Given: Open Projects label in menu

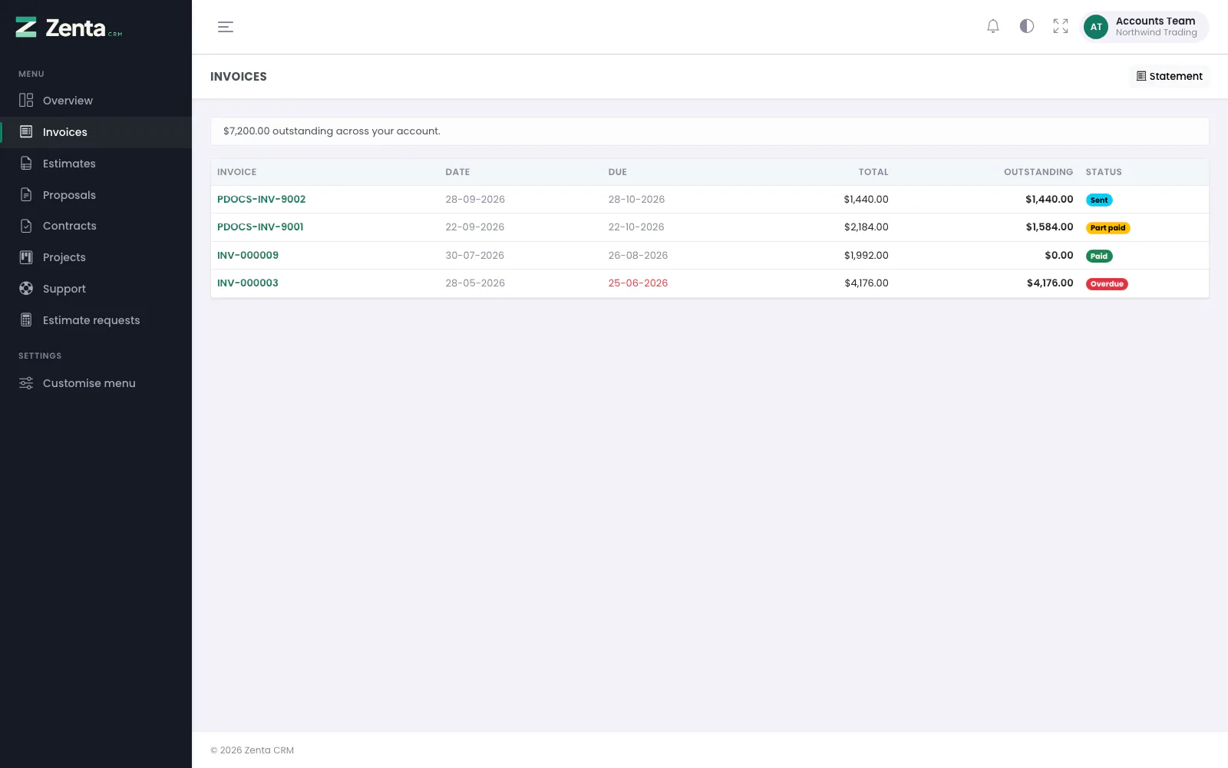Looking at the screenshot, I should 64,257.
